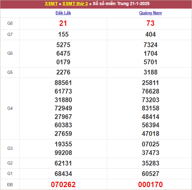Click G6 number 5275
The width and height of the screenshot is (192, 190).
coord(63,45)
